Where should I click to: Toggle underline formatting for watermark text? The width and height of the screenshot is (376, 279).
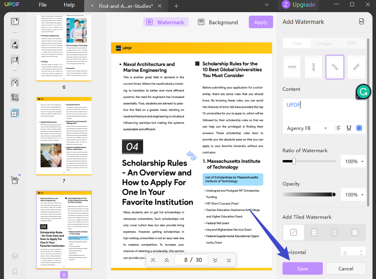pos(349,128)
